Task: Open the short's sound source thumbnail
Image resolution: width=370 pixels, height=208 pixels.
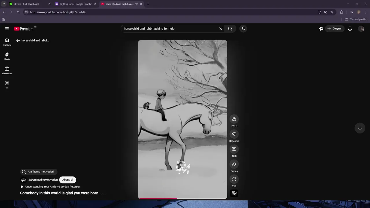Action: (x=234, y=194)
